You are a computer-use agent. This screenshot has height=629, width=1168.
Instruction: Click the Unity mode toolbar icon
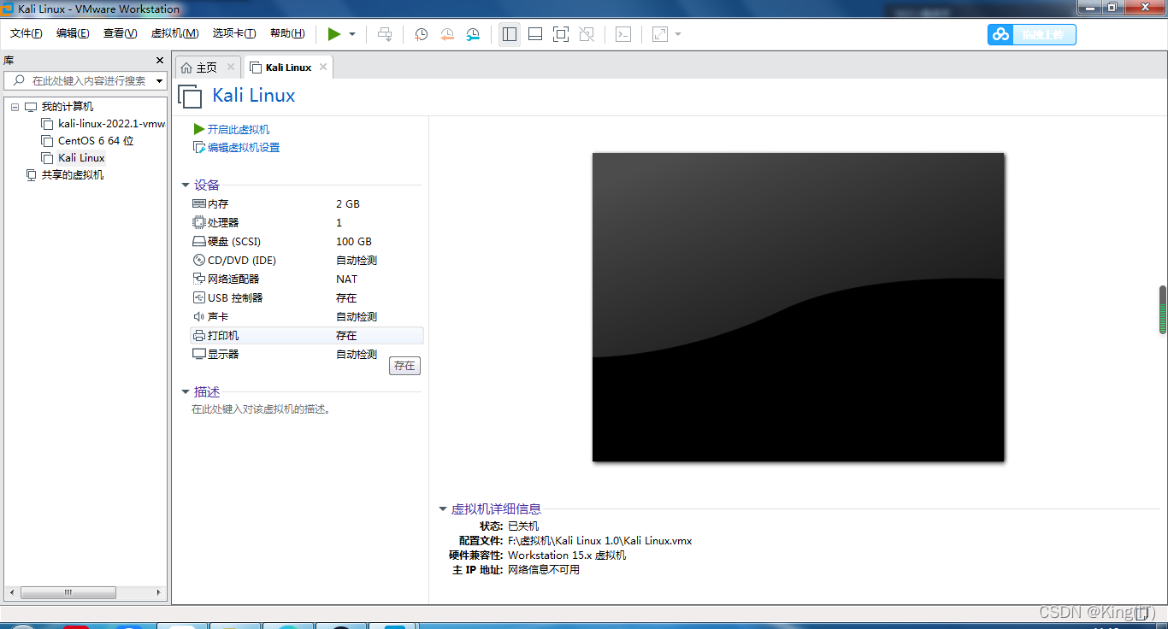(587, 34)
